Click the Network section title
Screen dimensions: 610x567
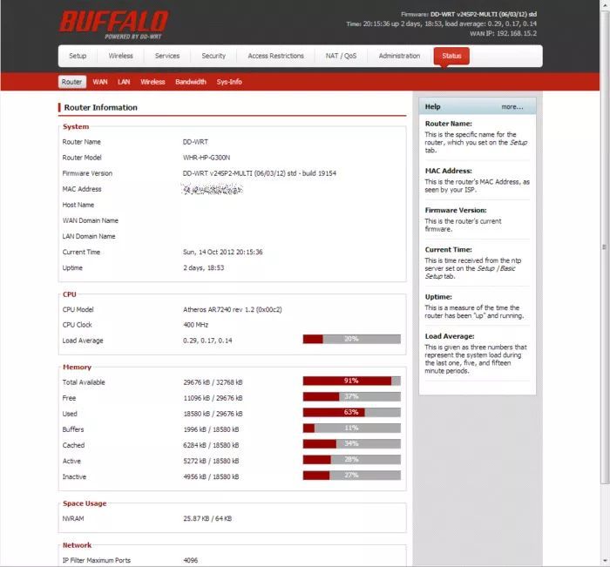77,545
